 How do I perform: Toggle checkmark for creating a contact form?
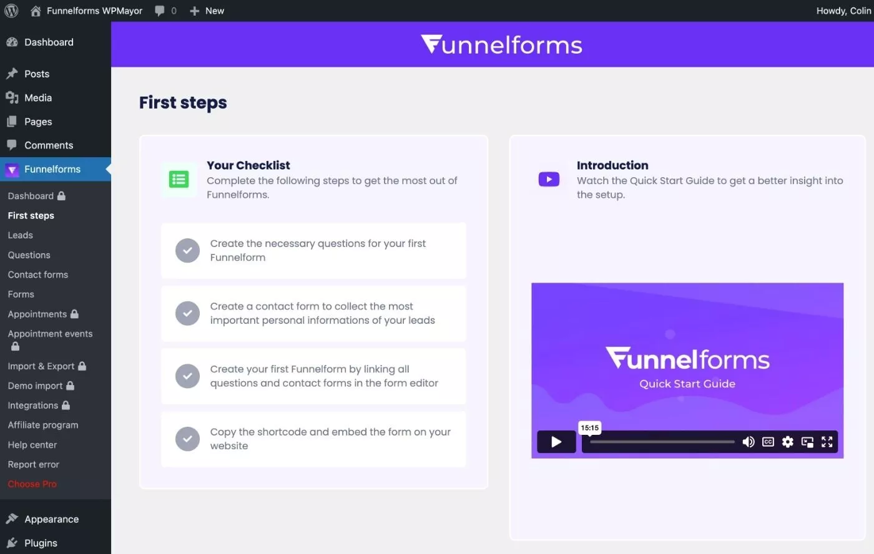point(187,313)
